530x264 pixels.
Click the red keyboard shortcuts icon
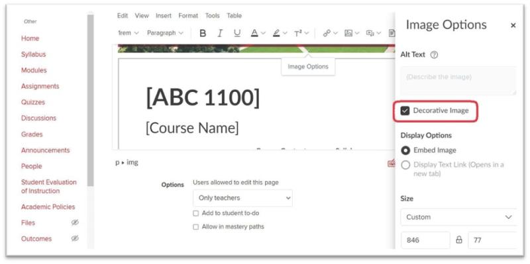(392, 163)
